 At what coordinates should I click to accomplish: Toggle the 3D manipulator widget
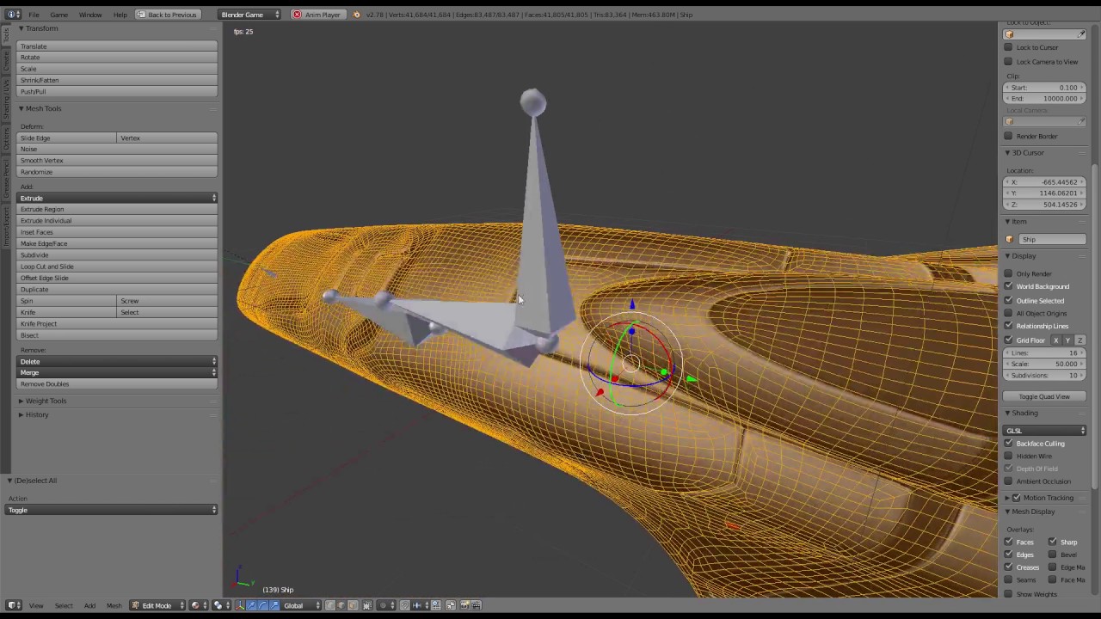(240, 605)
